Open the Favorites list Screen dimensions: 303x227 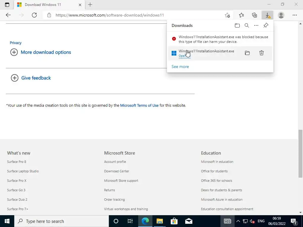pos(241,15)
